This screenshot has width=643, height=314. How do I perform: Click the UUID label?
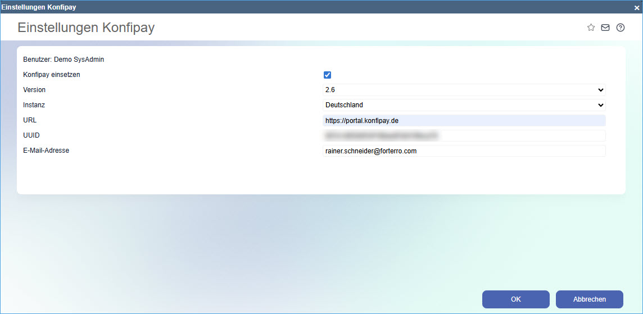(x=31, y=135)
